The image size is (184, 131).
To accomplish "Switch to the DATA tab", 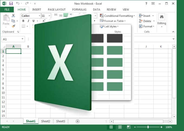I will (97, 10).
